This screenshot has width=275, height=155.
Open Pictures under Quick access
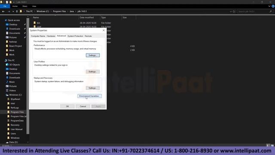[x=13, y=37]
